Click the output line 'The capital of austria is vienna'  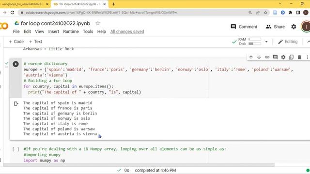(60, 134)
